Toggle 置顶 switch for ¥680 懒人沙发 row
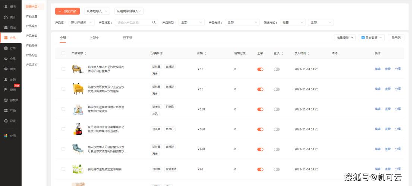The image size is (412, 186). (277, 149)
